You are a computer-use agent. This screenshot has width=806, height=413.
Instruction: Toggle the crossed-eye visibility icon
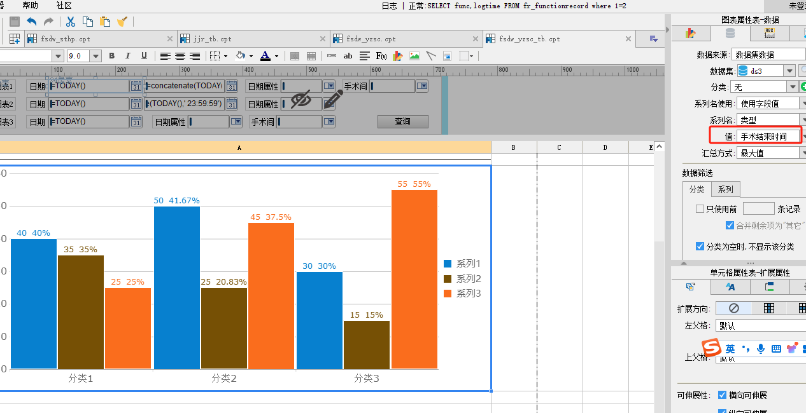300,99
